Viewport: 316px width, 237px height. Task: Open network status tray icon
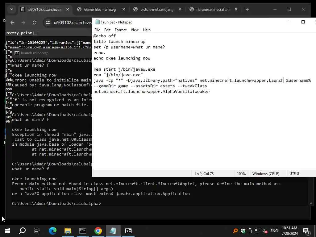coord(258,231)
